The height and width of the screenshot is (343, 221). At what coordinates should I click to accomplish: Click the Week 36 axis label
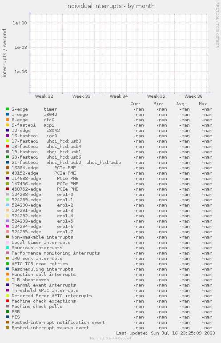click(x=193, y=96)
